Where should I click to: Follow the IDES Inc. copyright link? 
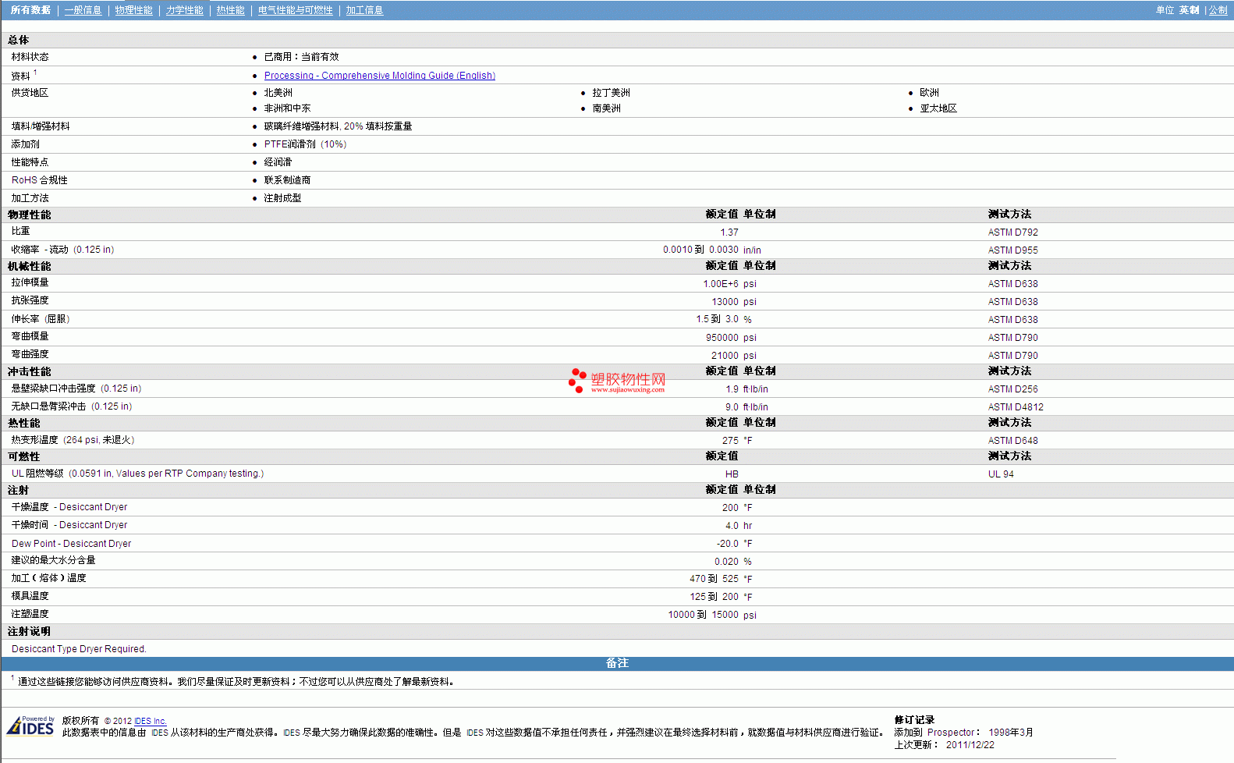click(x=150, y=722)
